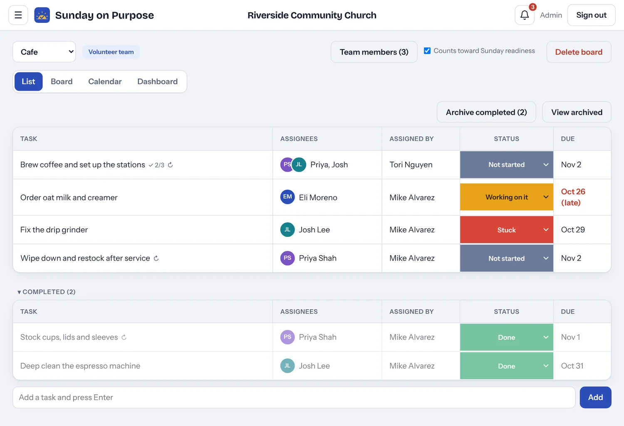The image size is (624, 426).
Task: Open Deep clean the espresso machine task
Action: tap(80, 366)
